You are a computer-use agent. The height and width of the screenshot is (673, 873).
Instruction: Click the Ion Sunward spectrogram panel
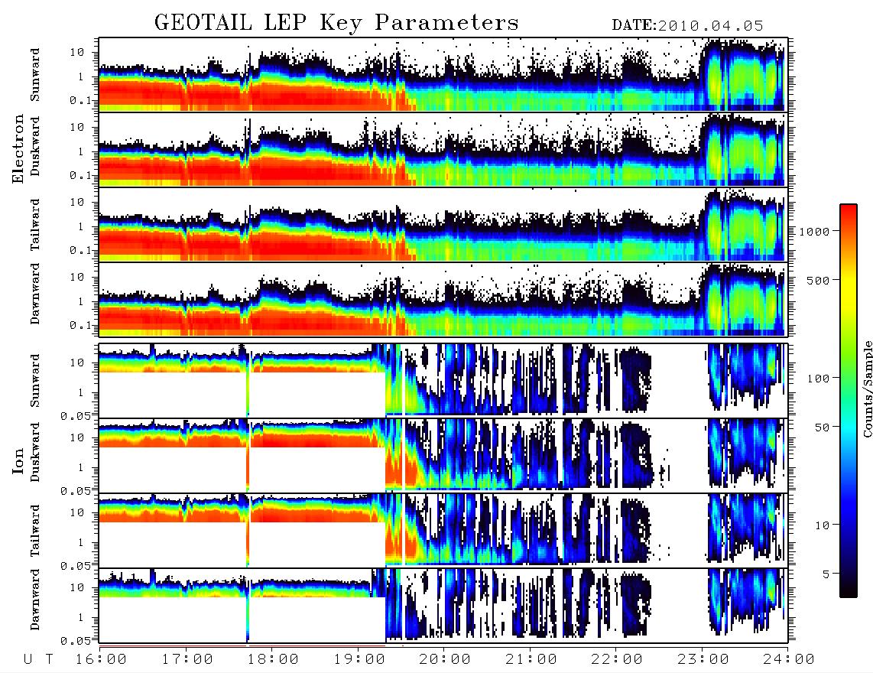(443, 380)
